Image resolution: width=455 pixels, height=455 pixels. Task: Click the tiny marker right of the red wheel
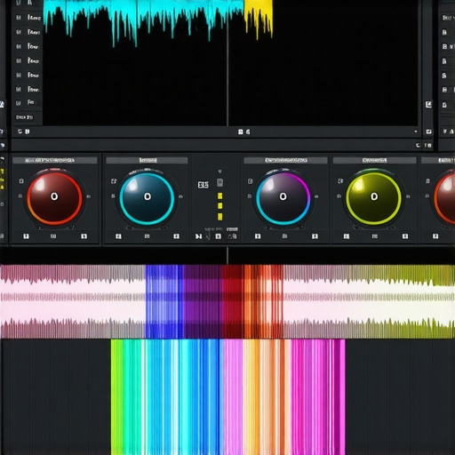pos(88,196)
